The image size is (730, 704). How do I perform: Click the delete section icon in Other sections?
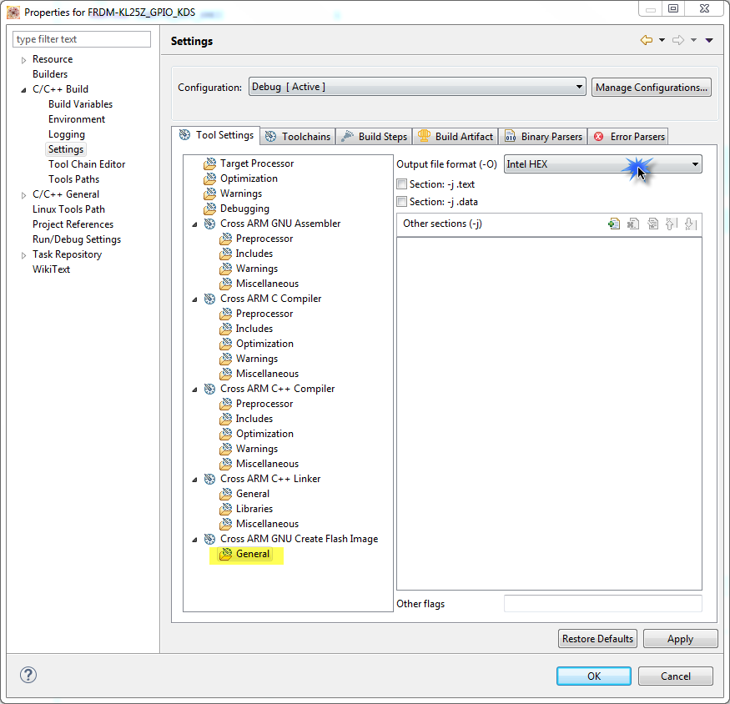point(632,224)
